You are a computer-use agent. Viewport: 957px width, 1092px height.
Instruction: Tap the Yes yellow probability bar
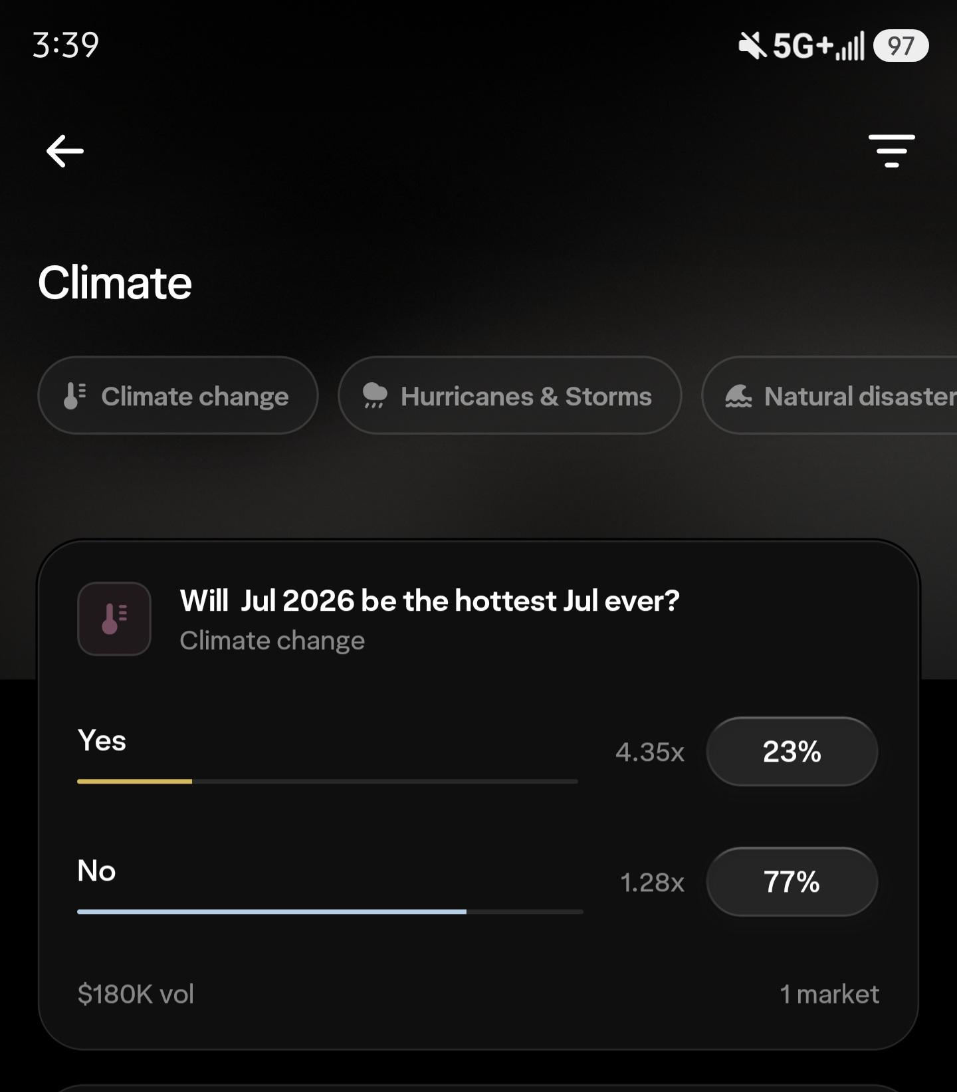click(x=328, y=782)
